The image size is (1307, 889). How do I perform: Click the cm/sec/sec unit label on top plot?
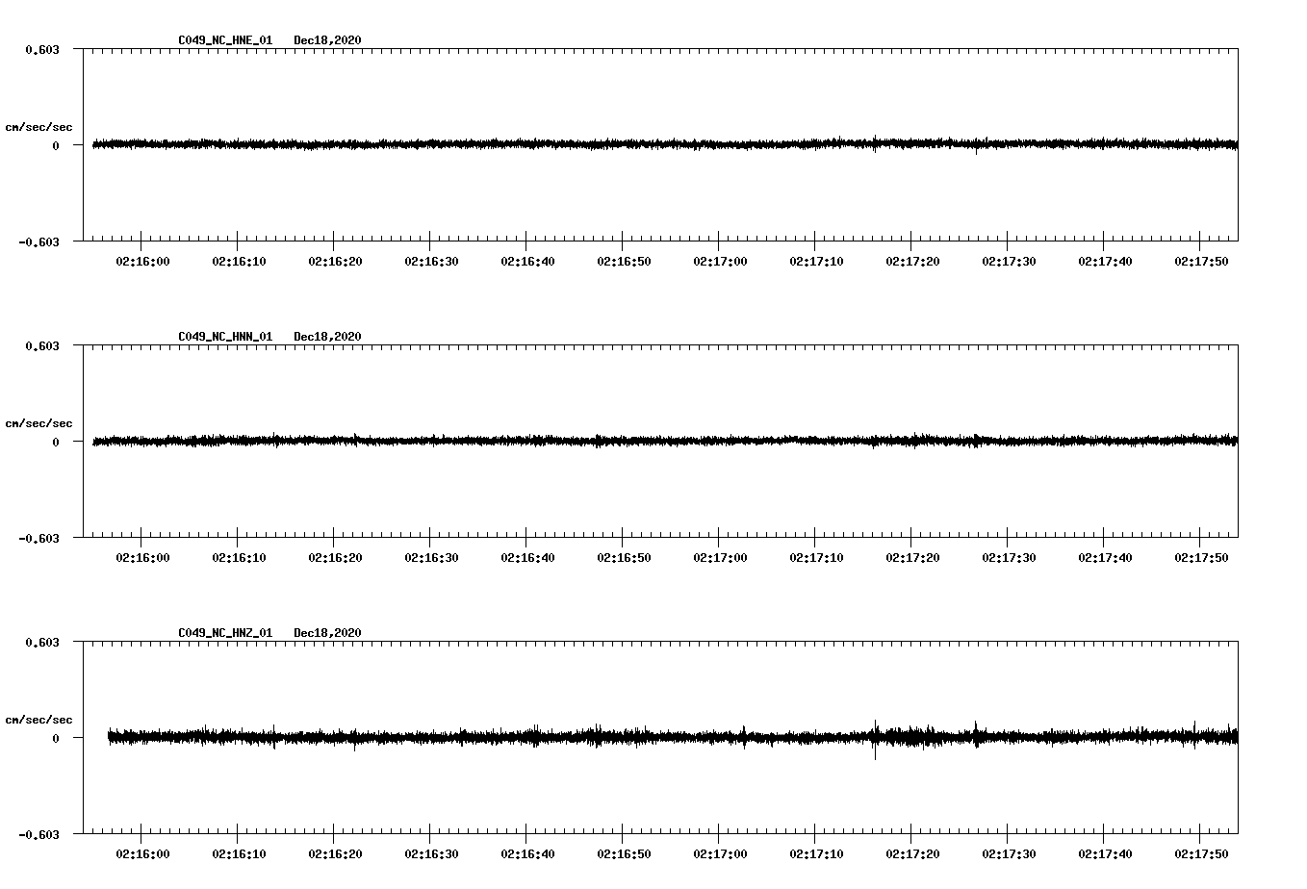(39, 126)
